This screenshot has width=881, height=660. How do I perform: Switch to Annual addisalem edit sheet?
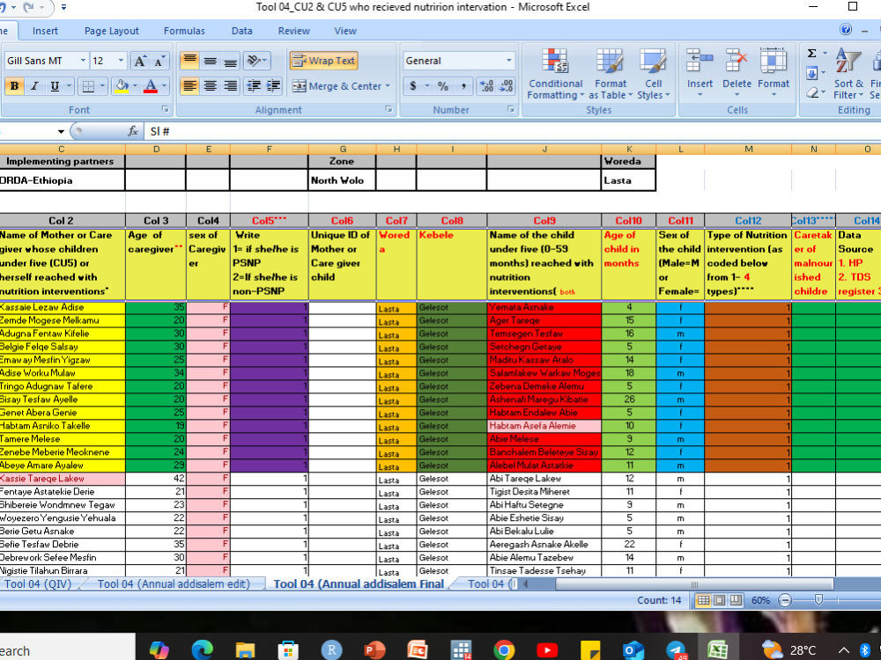[174, 583]
